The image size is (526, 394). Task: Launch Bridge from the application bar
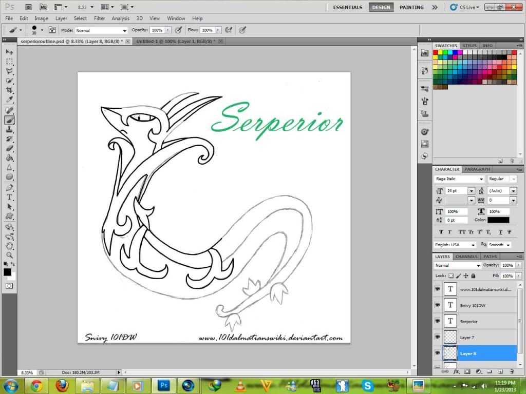29,7
